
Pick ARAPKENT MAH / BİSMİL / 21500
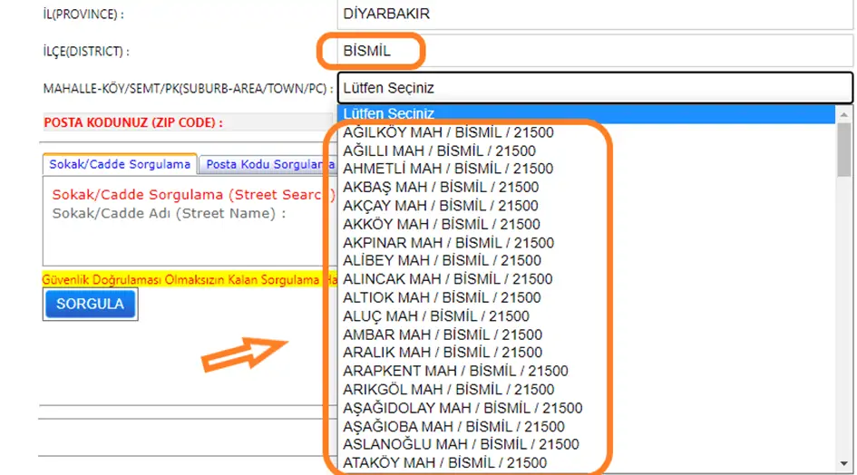[x=455, y=371]
